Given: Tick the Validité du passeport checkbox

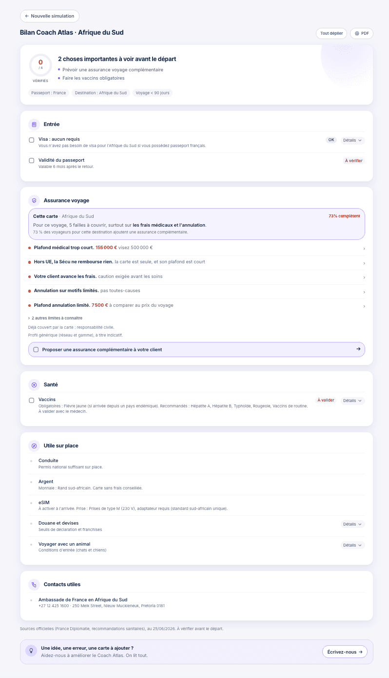Looking at the screenshot, I should point(32,161).
